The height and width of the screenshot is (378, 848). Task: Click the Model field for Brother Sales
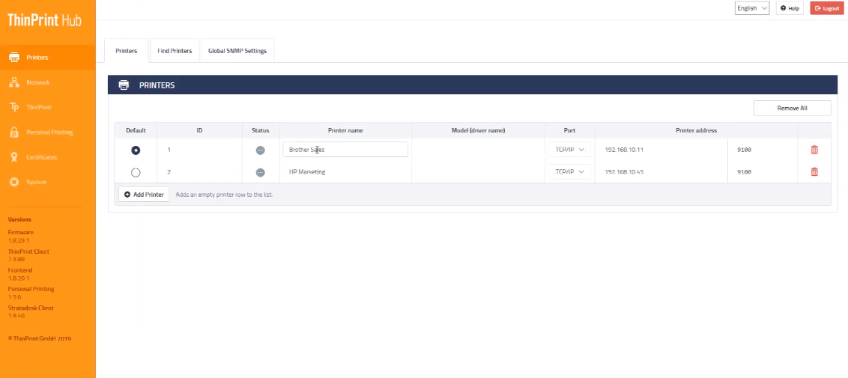478,150
